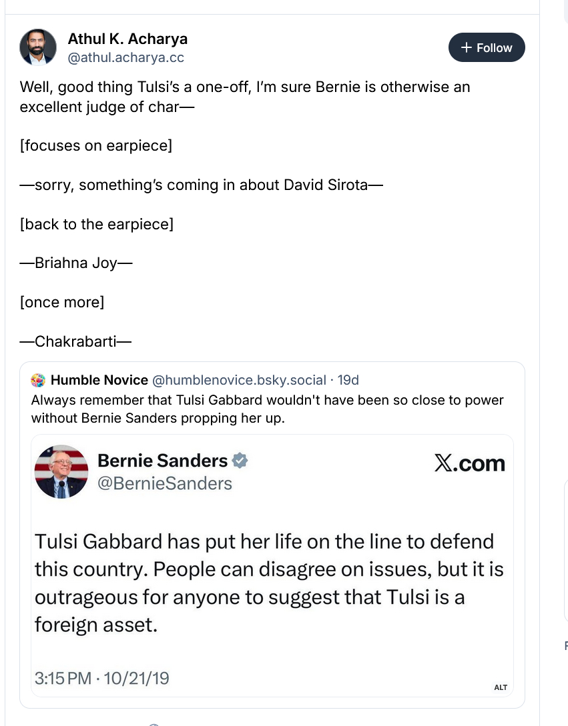
Task: Click the @humblenovice.bsky.social handle
Action: point(240,380)
